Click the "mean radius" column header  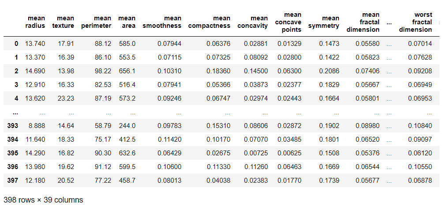[35, 22]
